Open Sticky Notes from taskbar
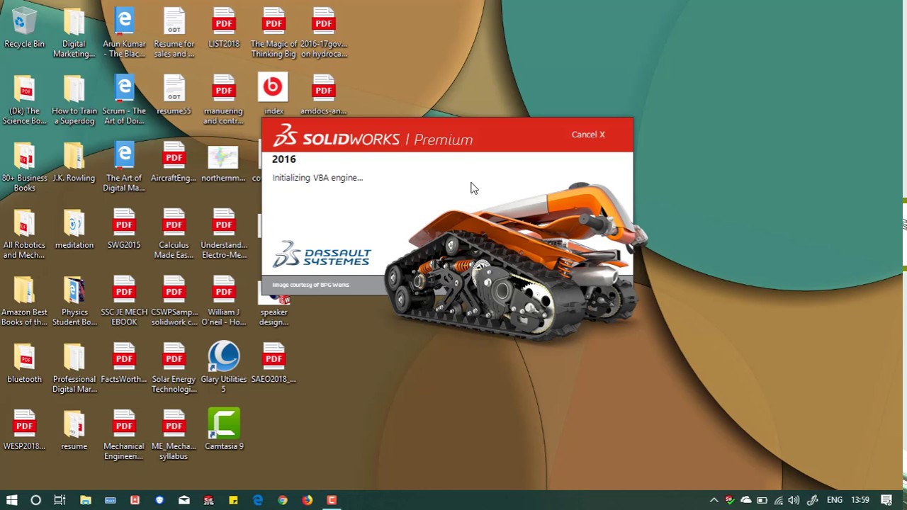The height and width of the screenshot is (510, 907). point(233,500)
